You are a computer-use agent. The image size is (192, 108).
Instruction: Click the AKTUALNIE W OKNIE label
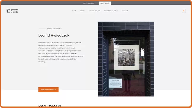[54, 29]
